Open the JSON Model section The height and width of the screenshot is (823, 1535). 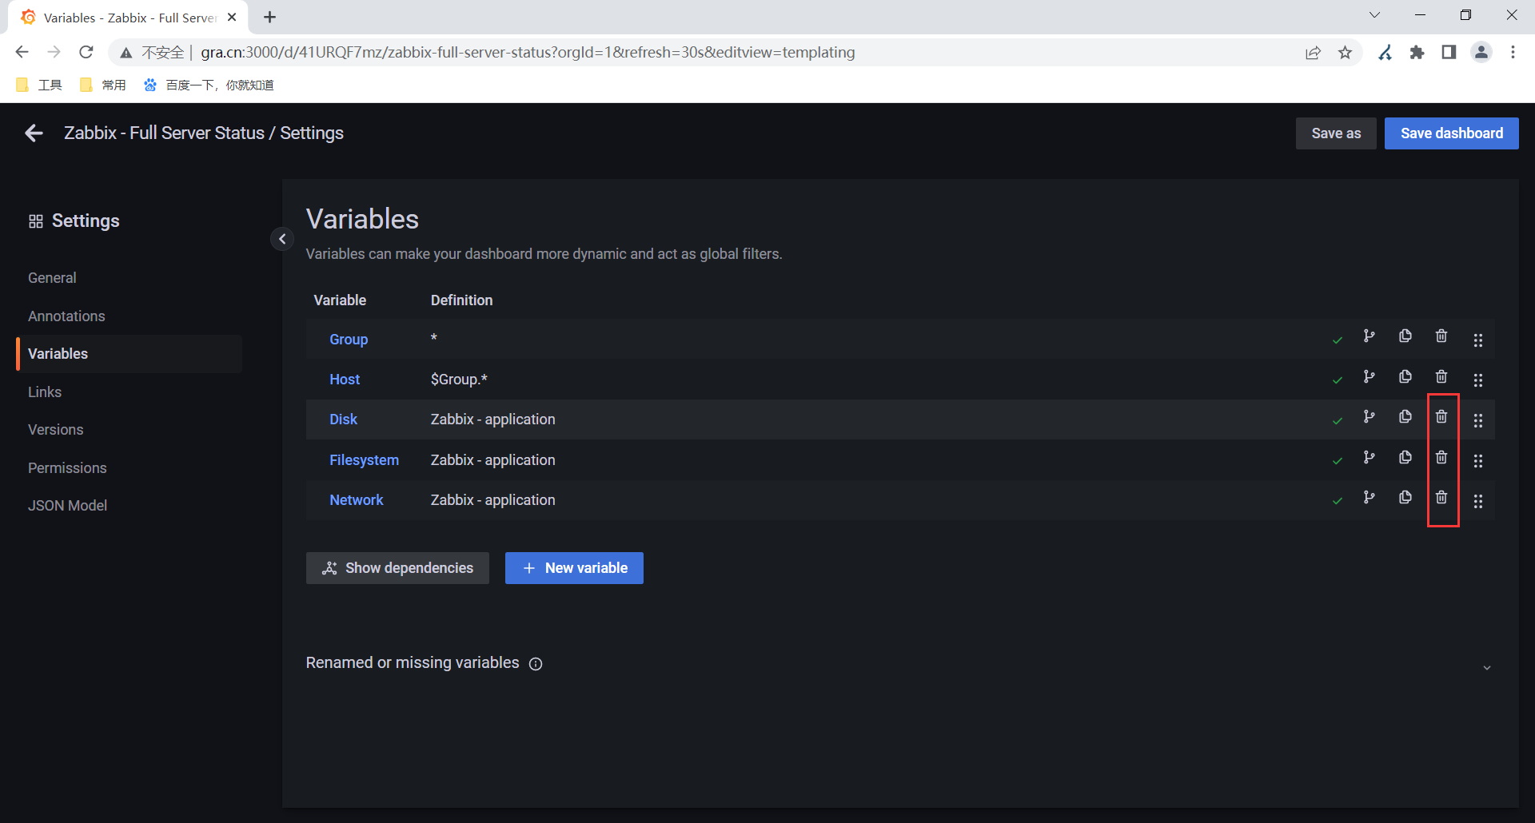pos(67,506)
